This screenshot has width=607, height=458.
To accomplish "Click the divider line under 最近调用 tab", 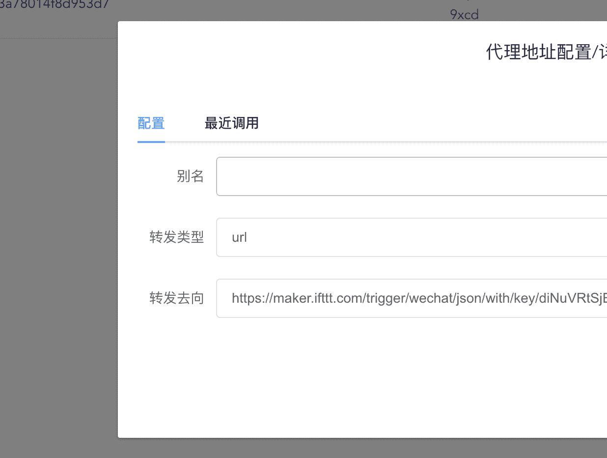I will 231,142.
